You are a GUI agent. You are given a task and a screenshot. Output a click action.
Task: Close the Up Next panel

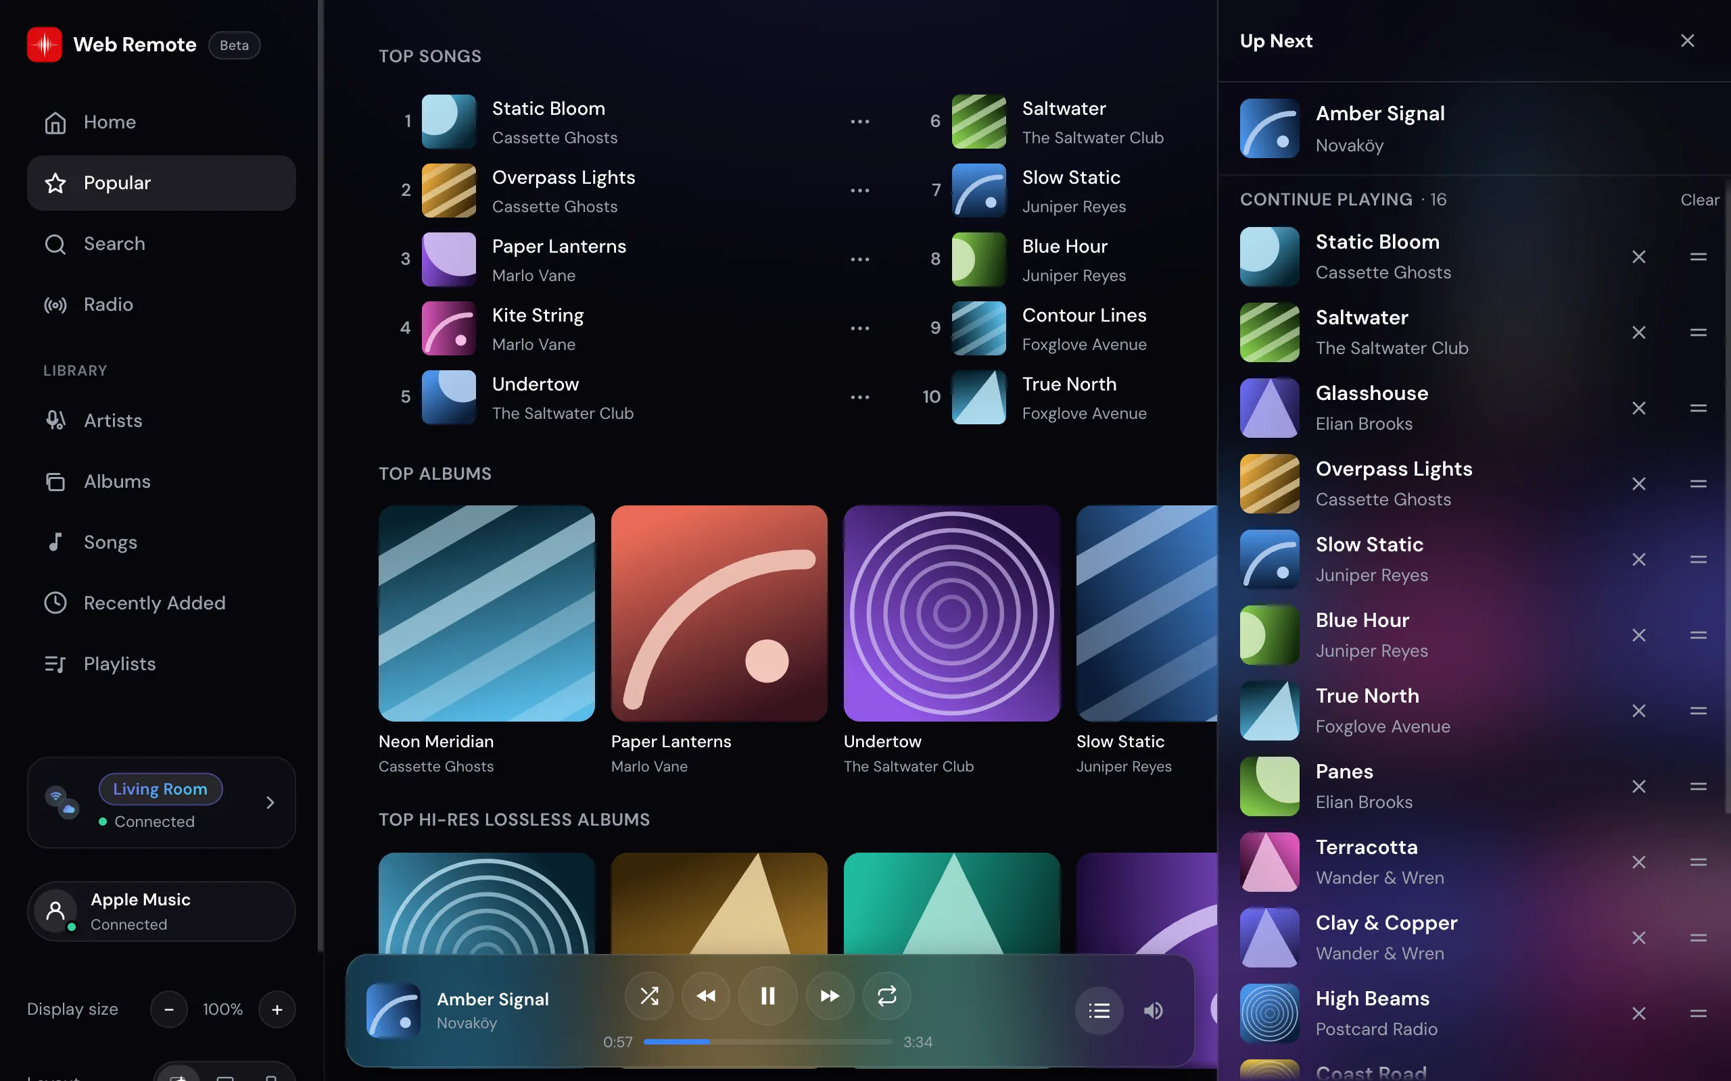click(1687, 41)
